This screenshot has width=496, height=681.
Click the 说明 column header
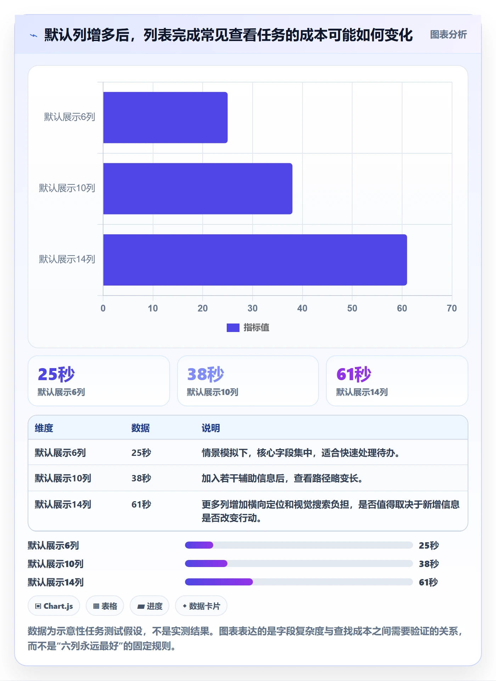coord(211,428)
